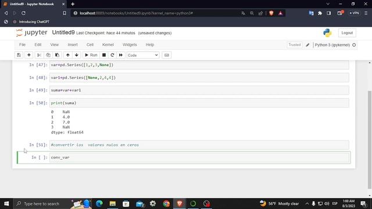Click into cell 48 var1=pd.Series code
372x209 pixels.
pos(199,78)
